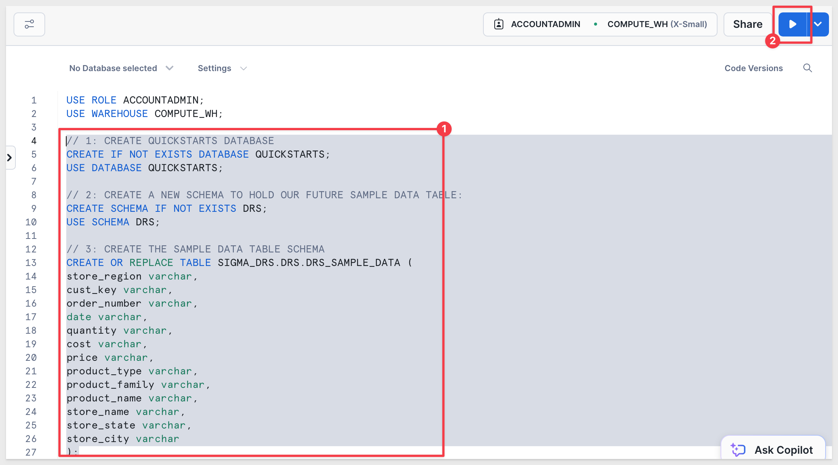The height and width of the screenshot is (465, 838).
Task: Click the date varchar column line
Action: (107, 317)
